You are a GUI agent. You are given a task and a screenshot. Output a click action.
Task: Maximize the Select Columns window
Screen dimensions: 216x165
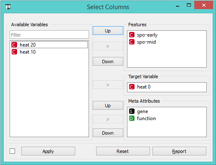[189, 5]
